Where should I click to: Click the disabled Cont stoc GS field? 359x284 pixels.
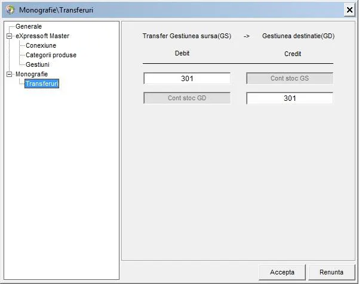pyautogui.click(x=290, y=78)
